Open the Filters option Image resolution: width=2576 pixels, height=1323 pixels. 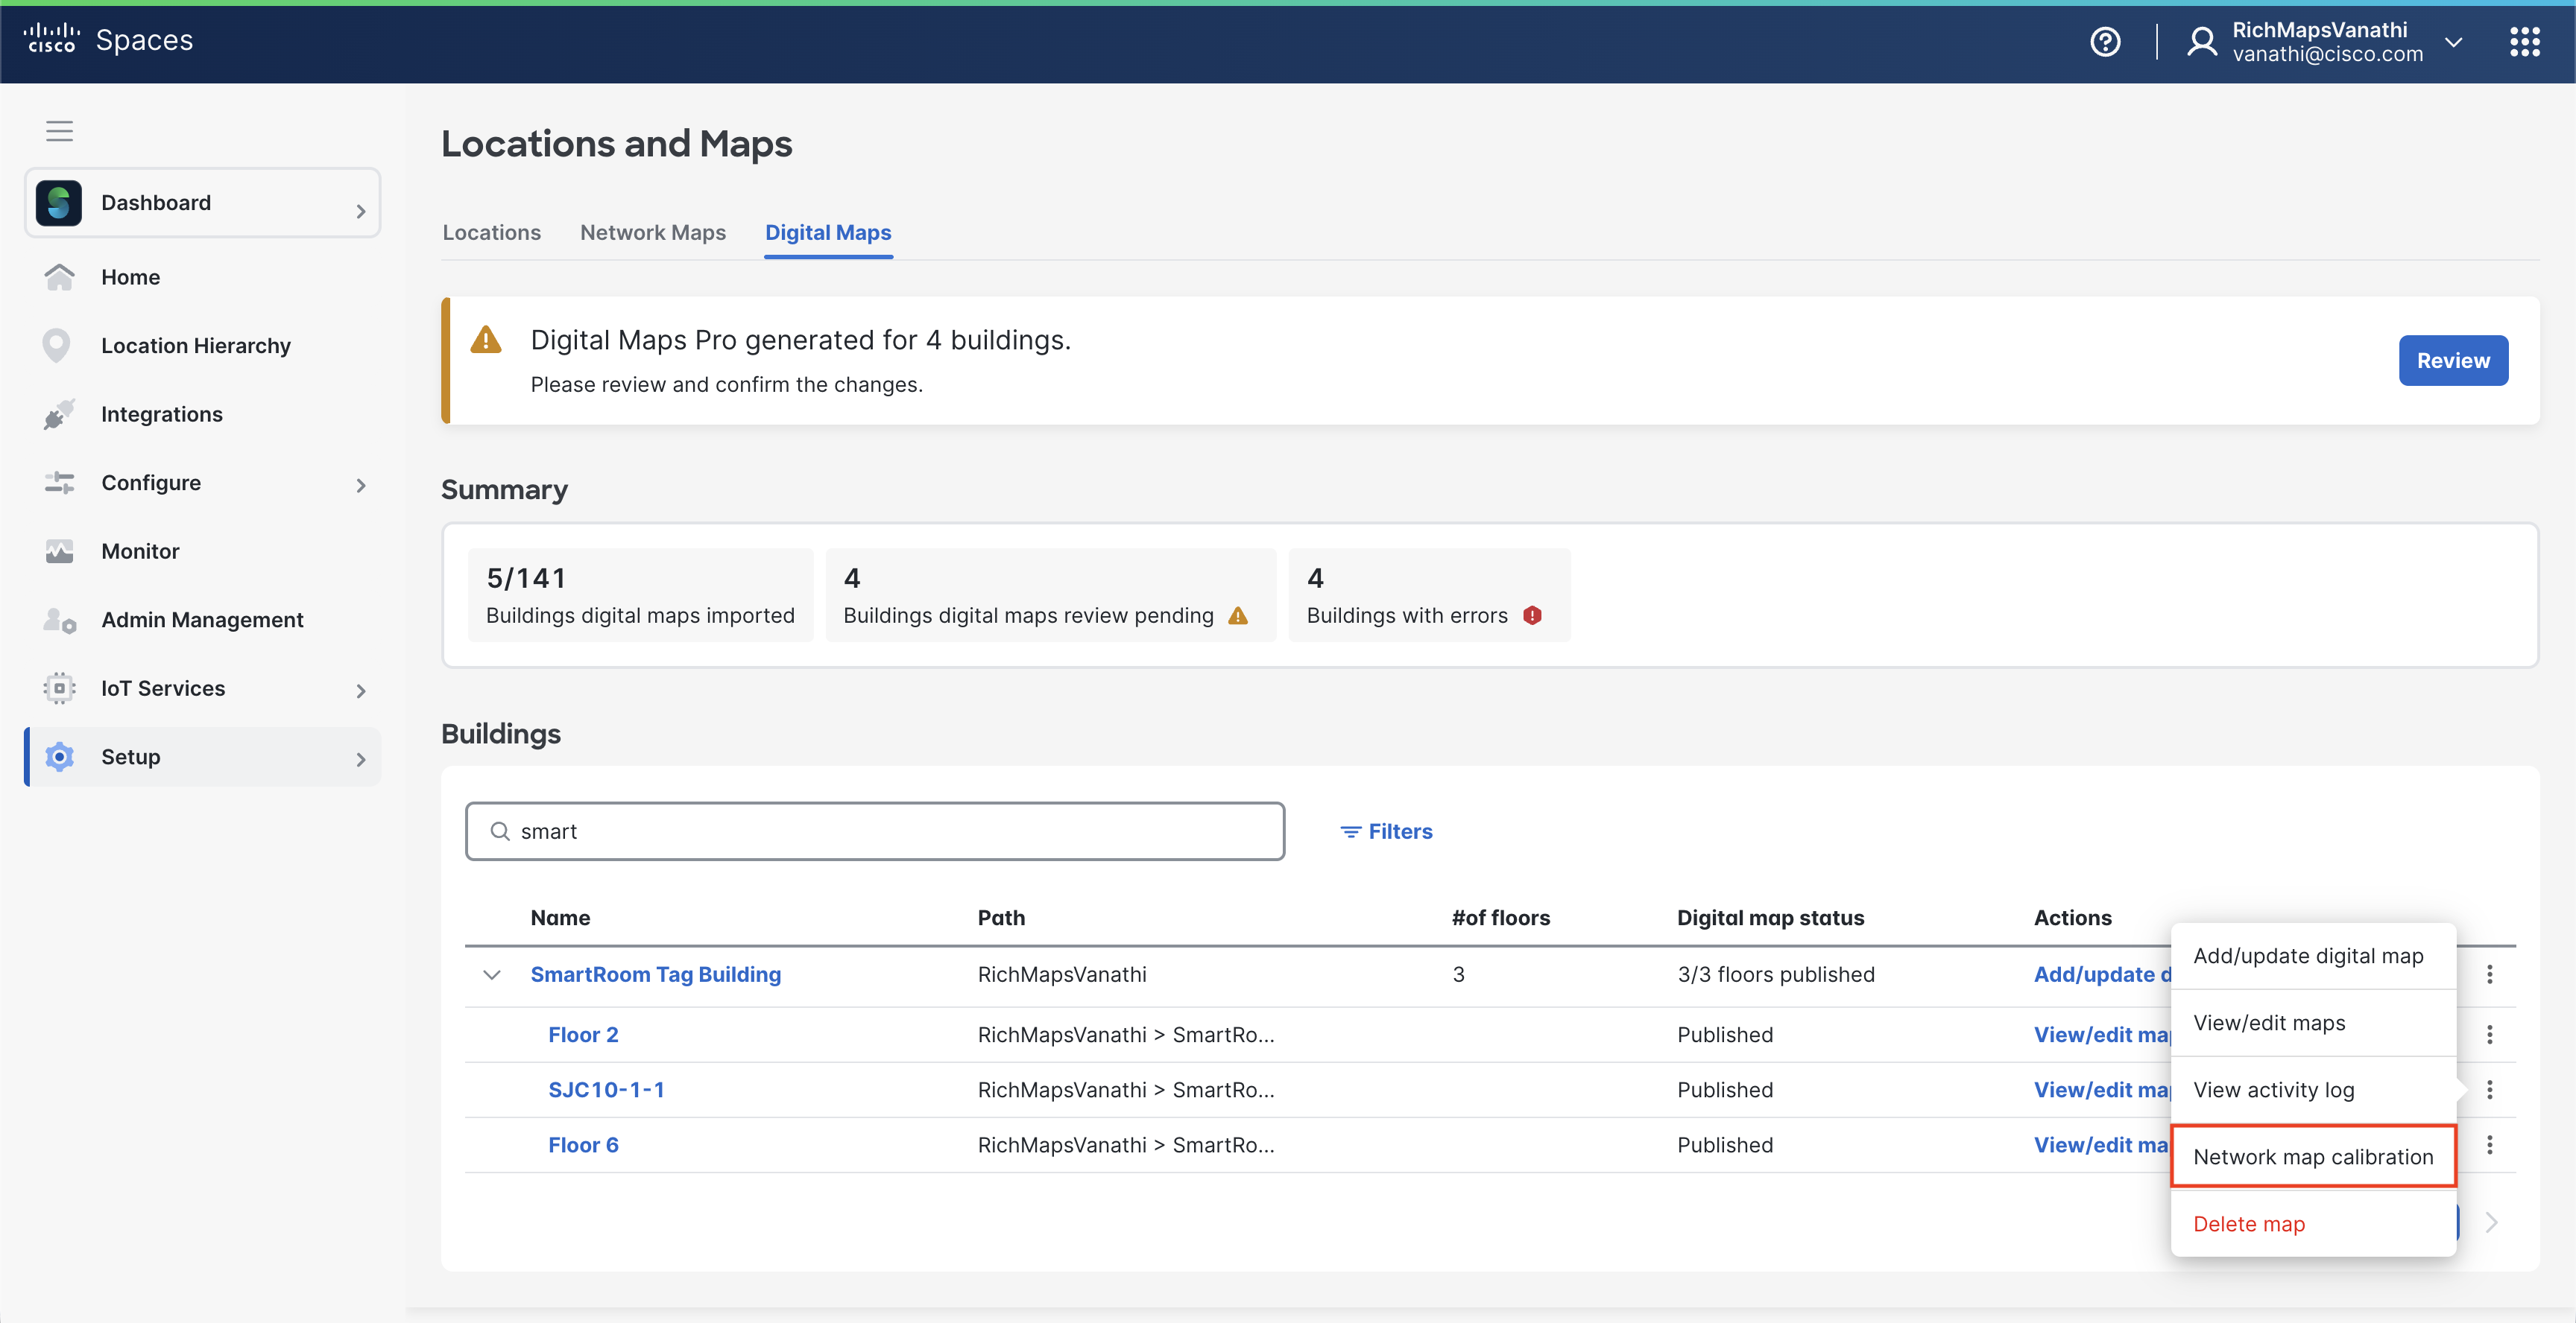1386,831
